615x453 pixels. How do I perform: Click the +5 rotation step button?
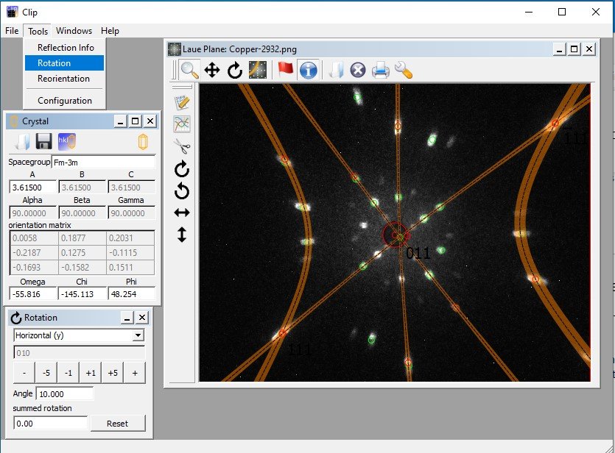tap(113, 373)
